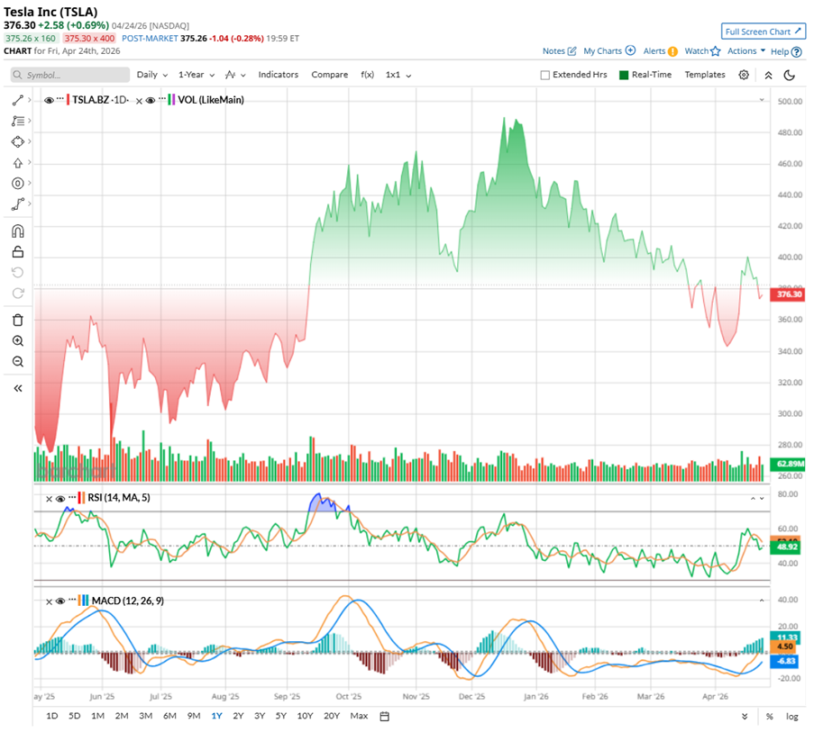Open the 1x1 grid layout dropdown

point(398,75)
